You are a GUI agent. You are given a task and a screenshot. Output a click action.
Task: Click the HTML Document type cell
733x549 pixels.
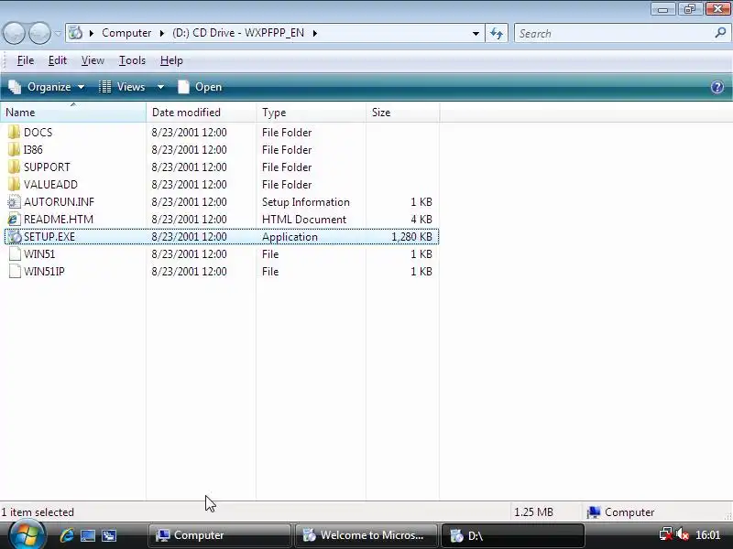pyautogui.click(x=304, y=220)
